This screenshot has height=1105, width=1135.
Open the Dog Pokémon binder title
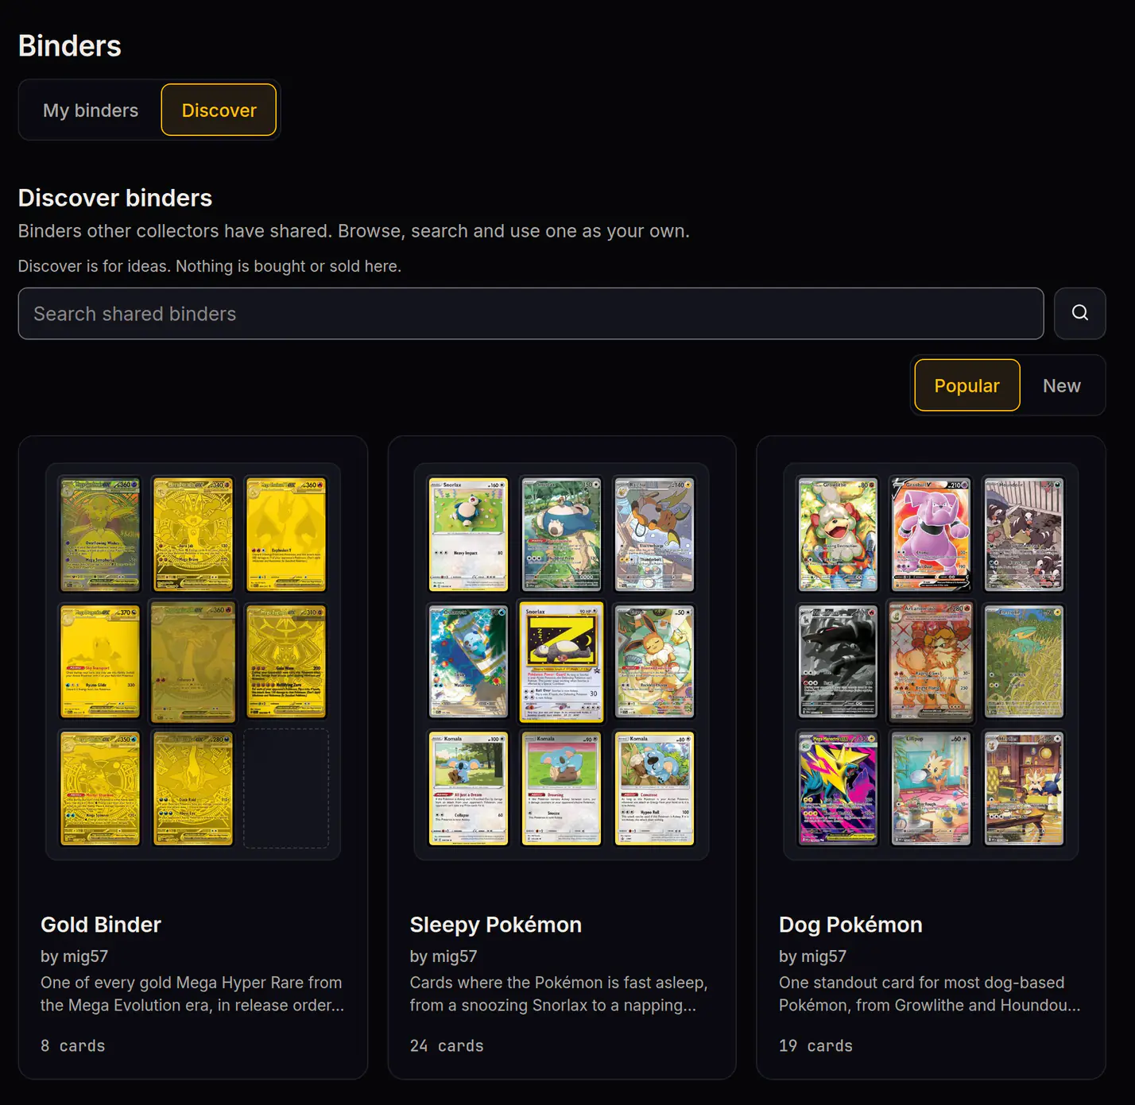click(x=850, y=925)
